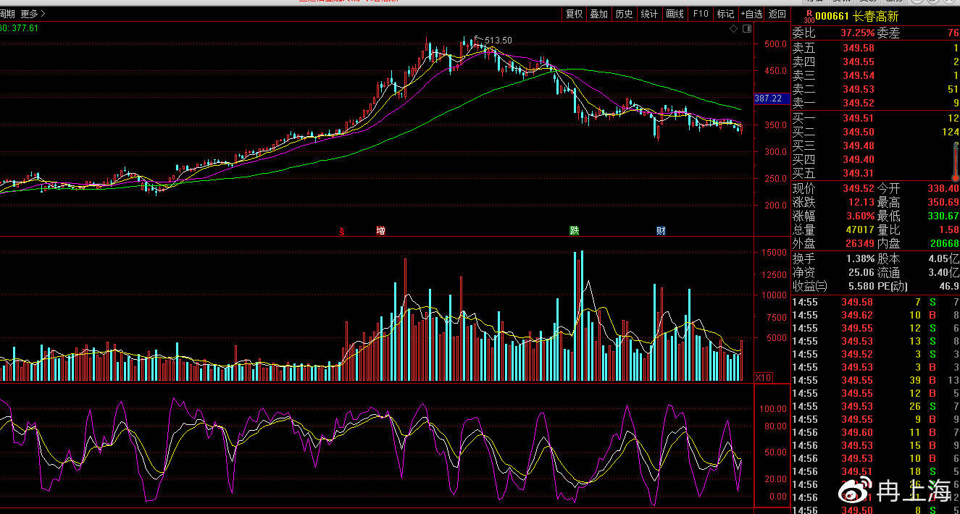Click the green '跌' event marker
Screen dimensions: 960x514
(x=575, y=231)
